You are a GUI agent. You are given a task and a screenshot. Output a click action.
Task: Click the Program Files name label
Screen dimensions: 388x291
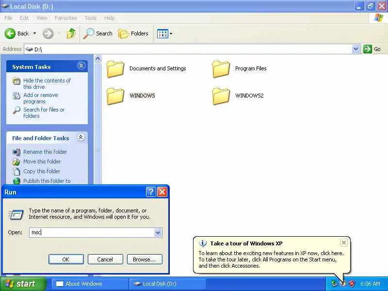(251, 68)
